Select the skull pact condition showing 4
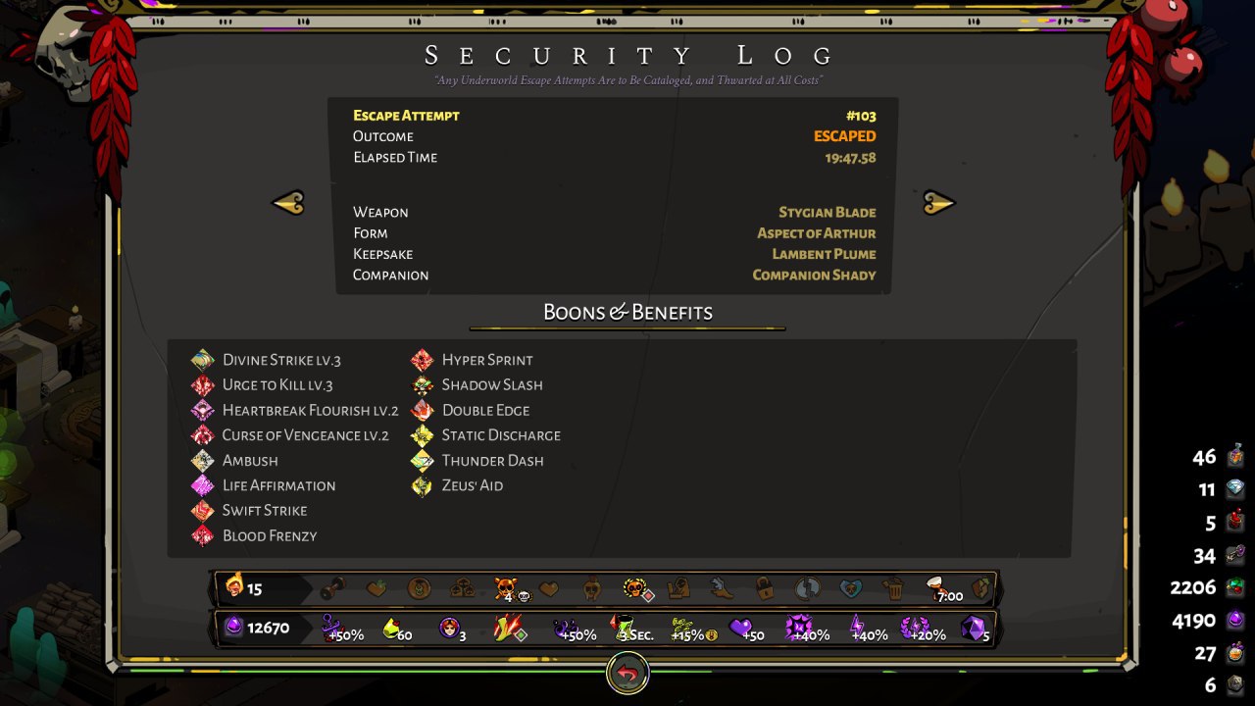The height and width of the screenshot is (706, 1255). (507, 589)
